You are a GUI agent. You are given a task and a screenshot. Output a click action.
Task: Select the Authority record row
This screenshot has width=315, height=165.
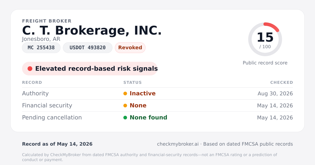(x=157, y=93)
